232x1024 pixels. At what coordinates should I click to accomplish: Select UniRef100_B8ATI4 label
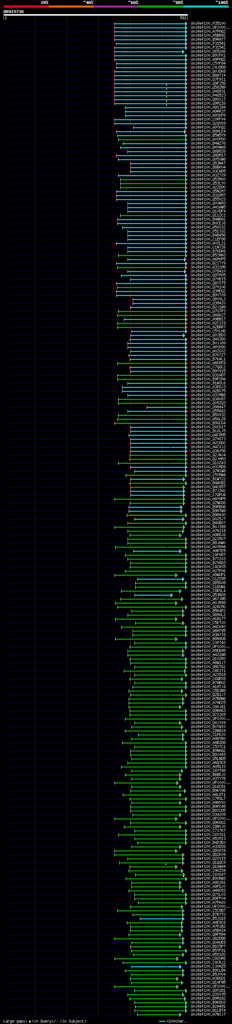[208, 75]
